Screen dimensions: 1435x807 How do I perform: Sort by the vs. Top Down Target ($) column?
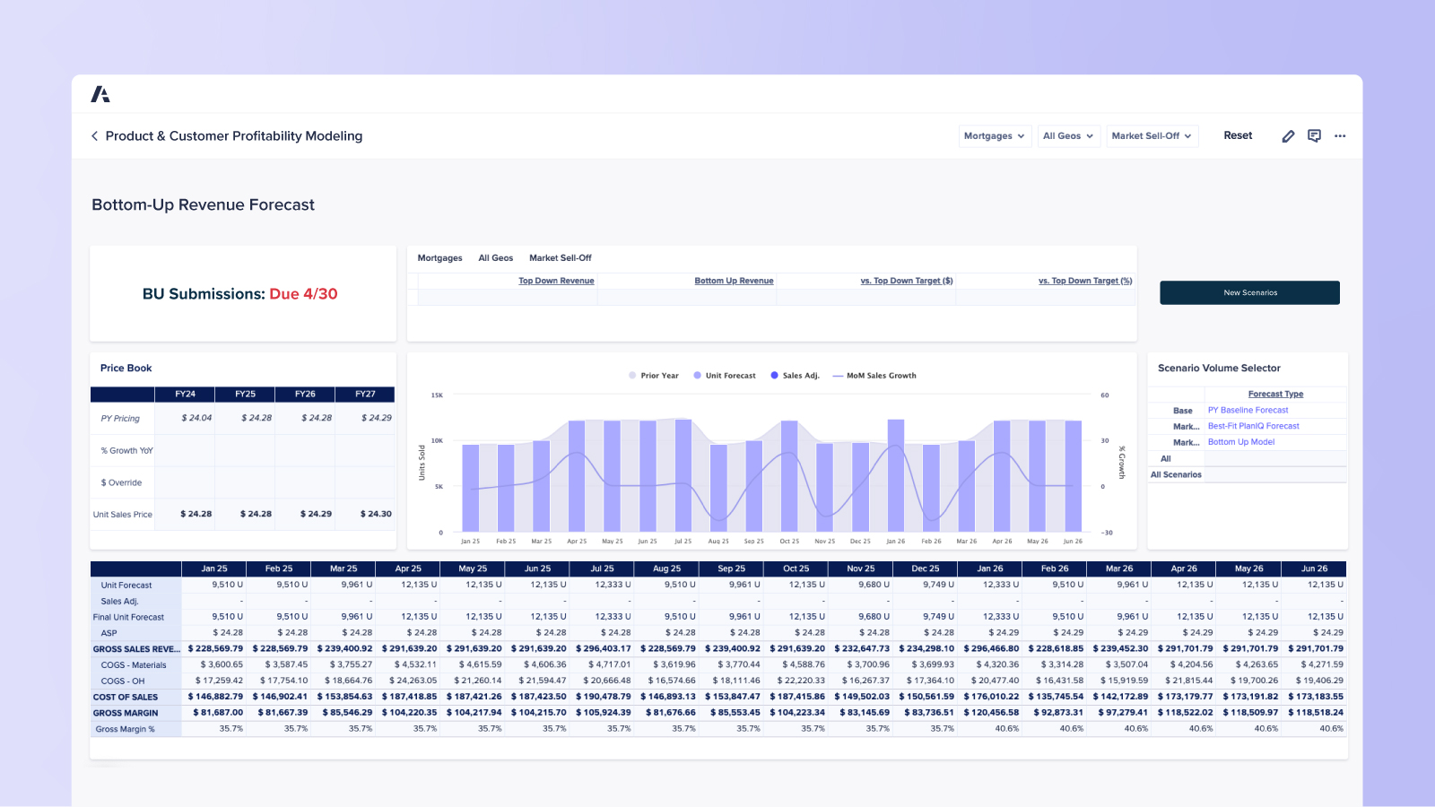pos(906,280)
